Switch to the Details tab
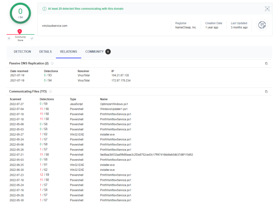 45,52
